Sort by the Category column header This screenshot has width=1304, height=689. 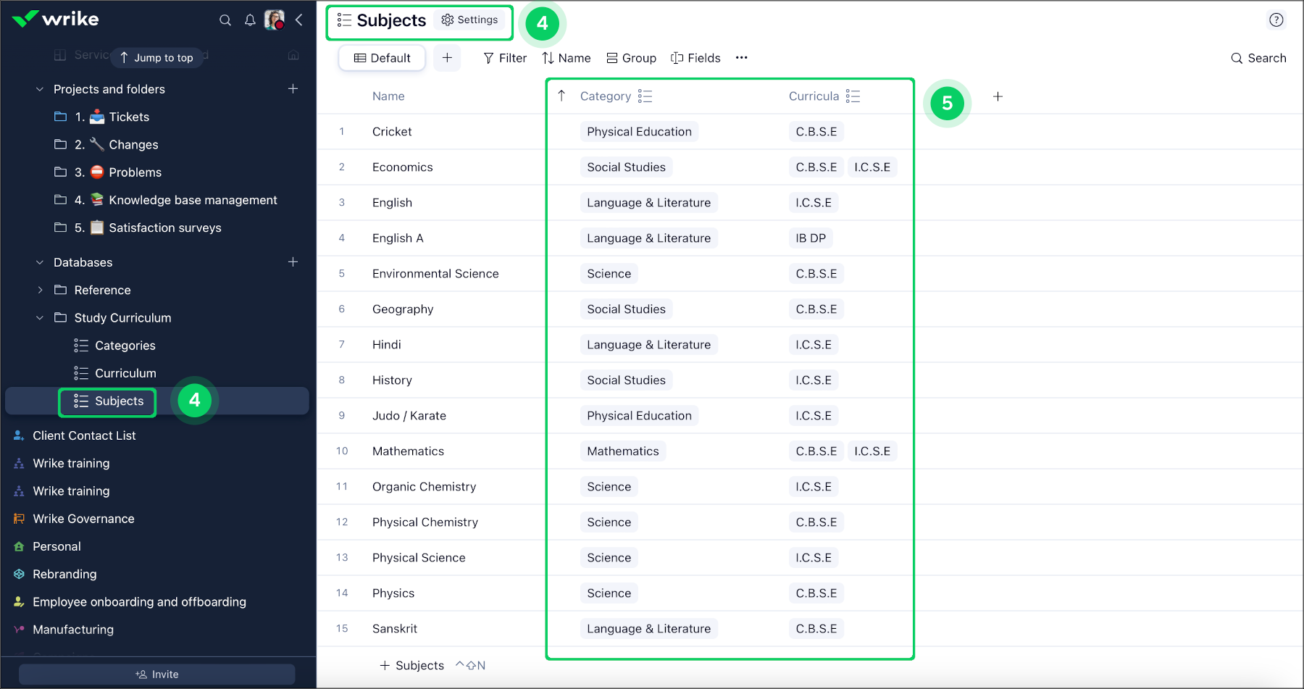pos(605,96)
